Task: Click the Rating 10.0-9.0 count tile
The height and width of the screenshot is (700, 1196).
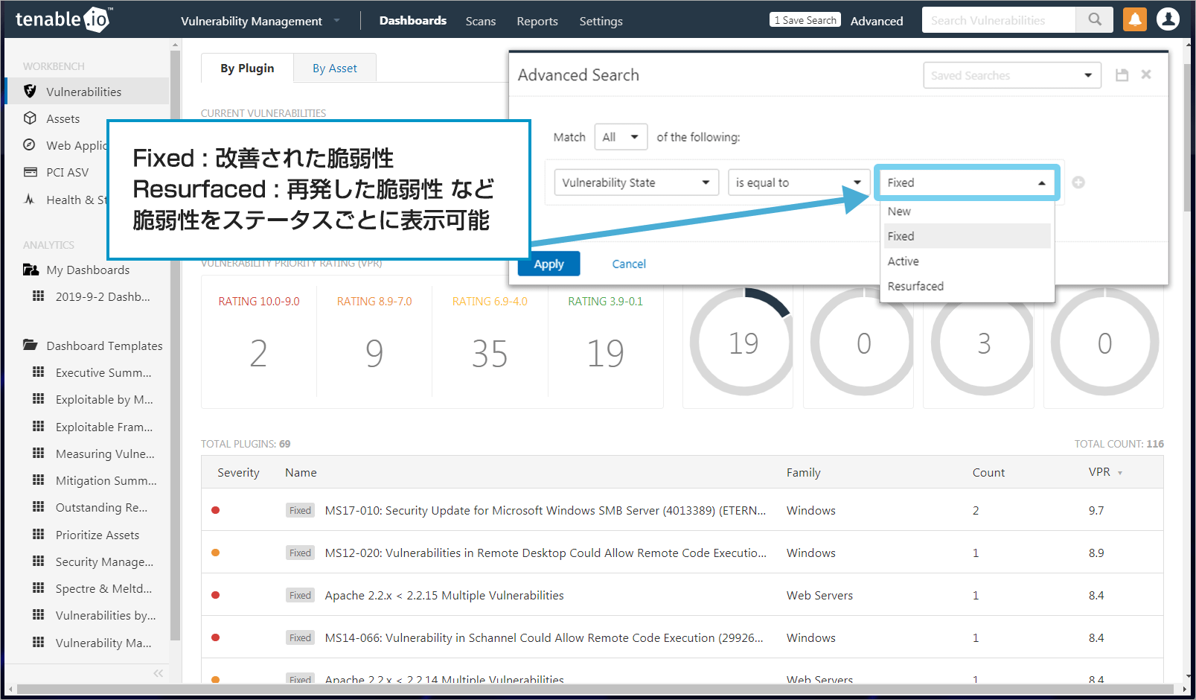Action: pos(259,342)
